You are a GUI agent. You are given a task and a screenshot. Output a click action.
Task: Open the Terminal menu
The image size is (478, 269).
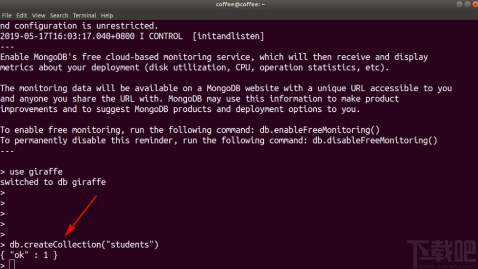(x=84, y=15)
